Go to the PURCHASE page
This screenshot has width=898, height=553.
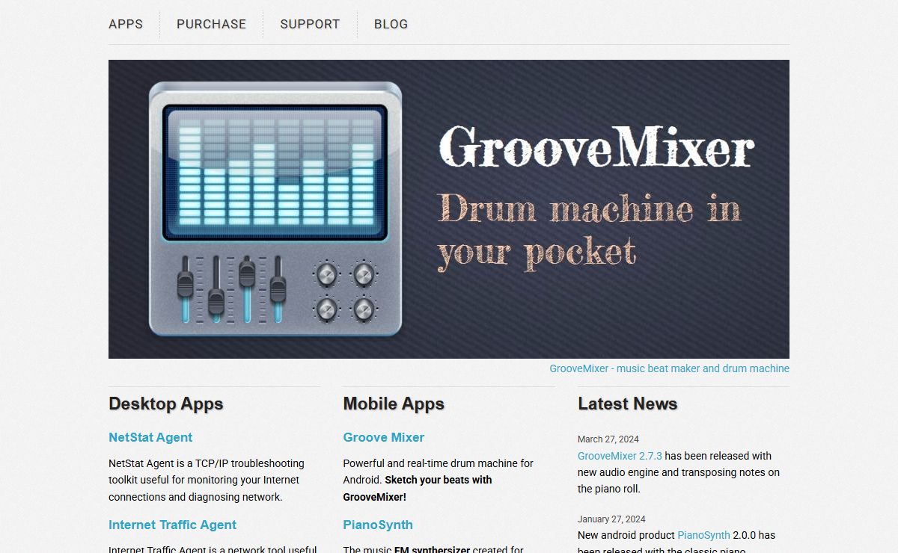[211, 24]
